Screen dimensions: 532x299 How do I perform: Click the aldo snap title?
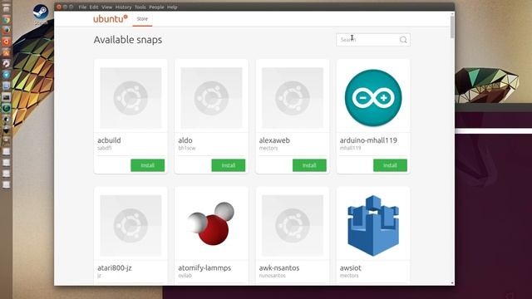185,140
